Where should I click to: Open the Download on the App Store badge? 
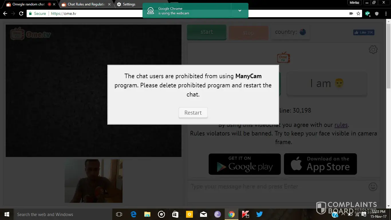click(320, 164)
